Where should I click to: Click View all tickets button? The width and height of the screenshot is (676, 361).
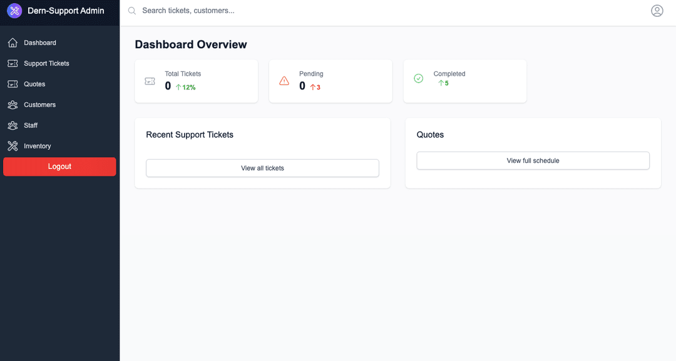tap(262, 168)
